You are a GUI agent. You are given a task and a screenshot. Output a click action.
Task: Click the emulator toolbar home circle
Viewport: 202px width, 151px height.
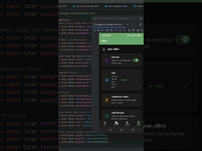120,30
